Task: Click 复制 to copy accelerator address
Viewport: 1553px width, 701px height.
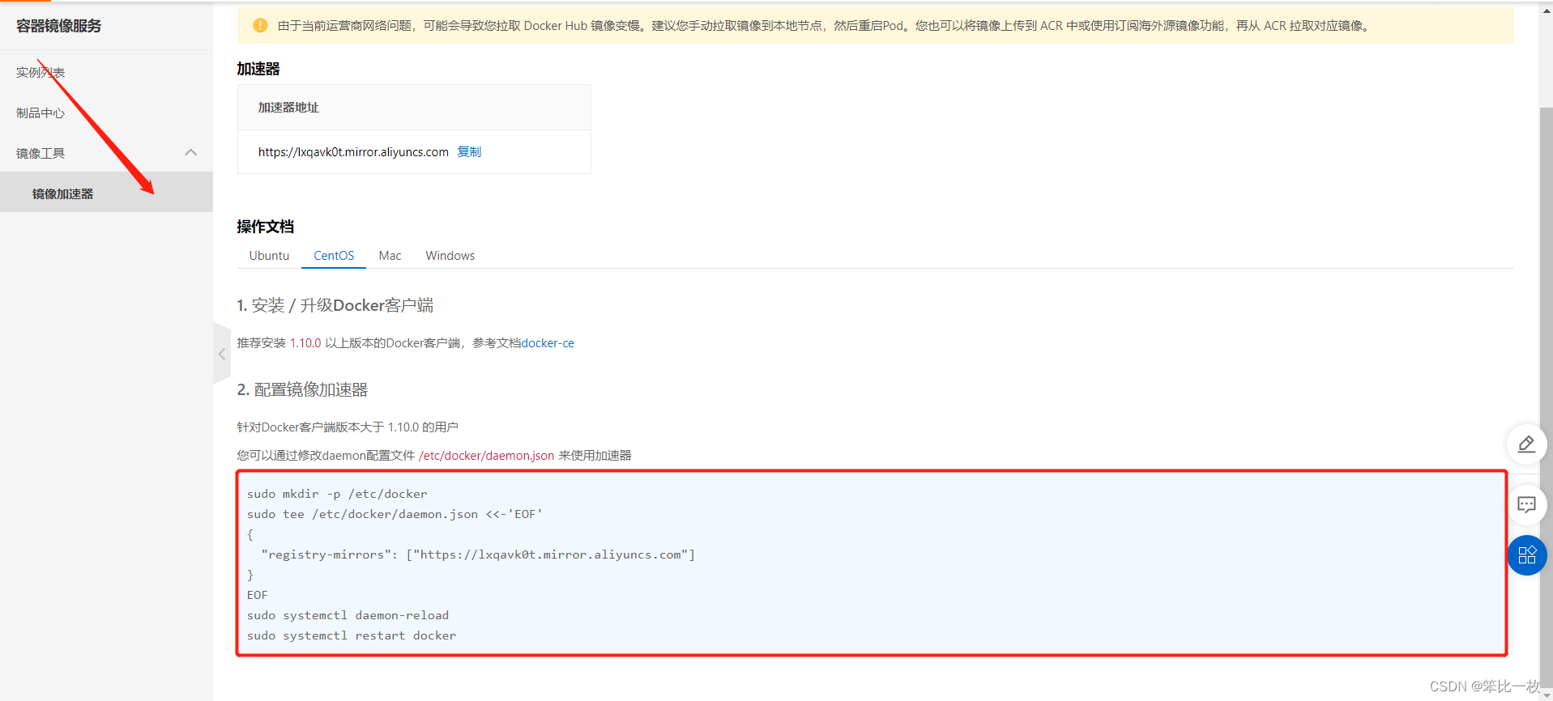Action: [469, 152]
